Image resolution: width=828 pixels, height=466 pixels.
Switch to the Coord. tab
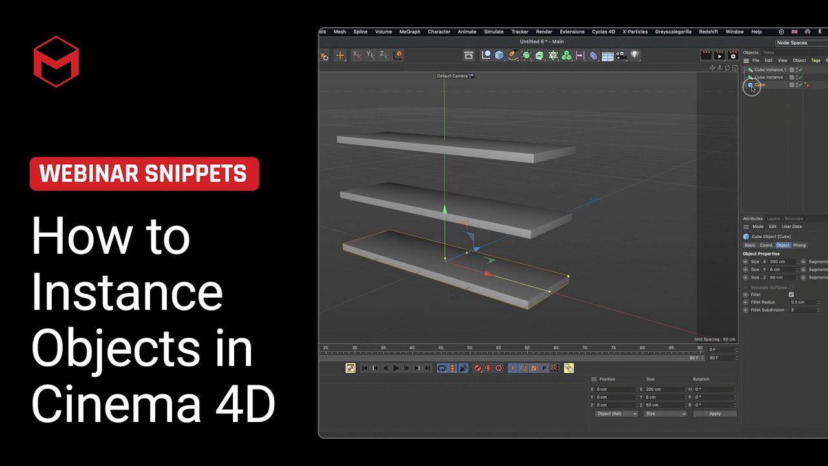[x=766, y=245]
